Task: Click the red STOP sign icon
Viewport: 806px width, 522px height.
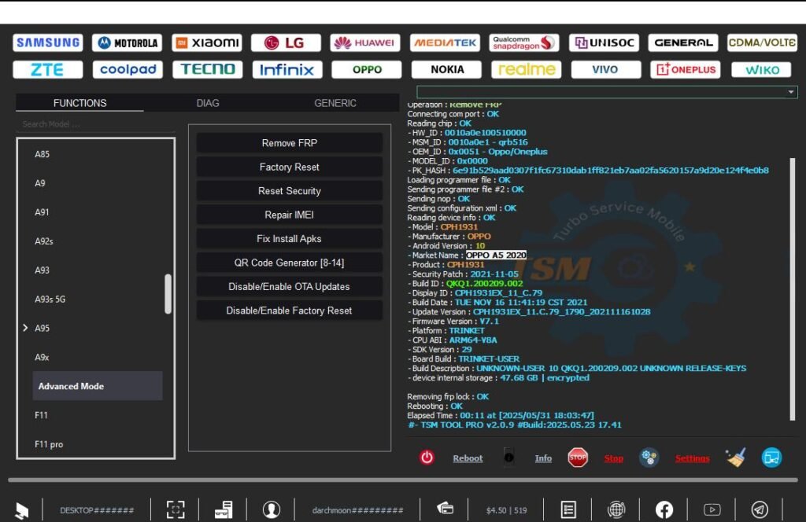Action: tap(577, 458)
